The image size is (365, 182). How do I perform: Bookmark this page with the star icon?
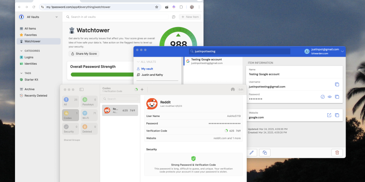157,7
